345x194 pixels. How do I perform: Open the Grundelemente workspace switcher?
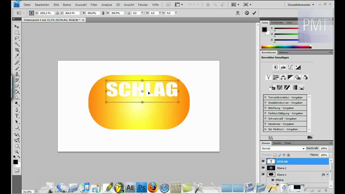[301, 5]
